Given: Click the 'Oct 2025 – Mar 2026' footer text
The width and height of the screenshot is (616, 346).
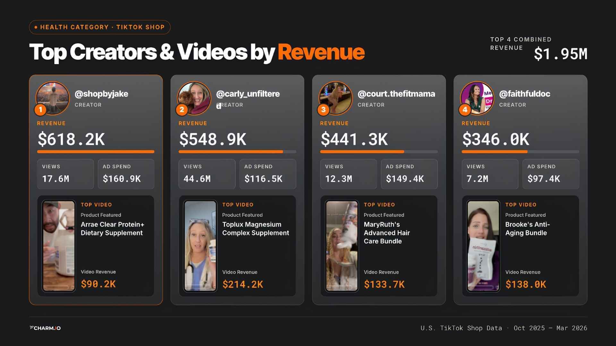Looking at the screenshot, I should pyautogui.click(x=550, y=328).
